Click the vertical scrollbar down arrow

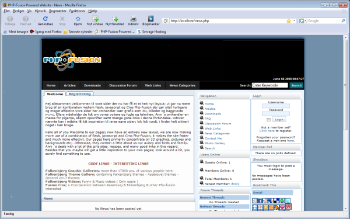pyautogui.click(x=345, y=208)
